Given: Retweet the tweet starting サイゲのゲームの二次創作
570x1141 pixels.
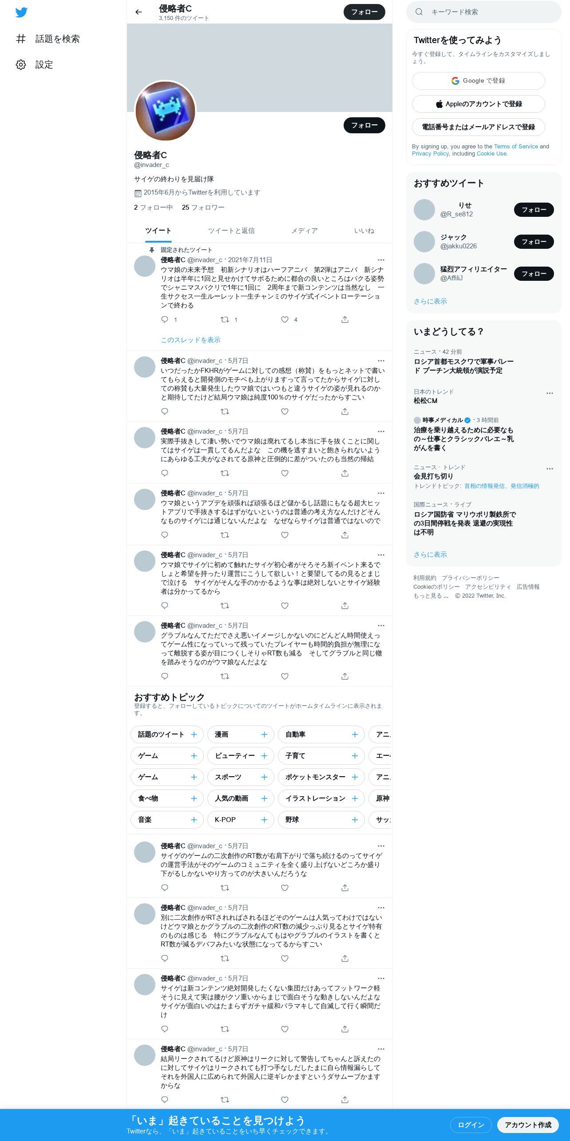Looking at the screenshot, I should 225,888.
